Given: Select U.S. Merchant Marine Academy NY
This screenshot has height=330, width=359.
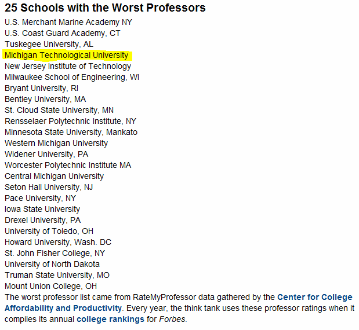Looking at the screenshot, I should pos(68,22).
